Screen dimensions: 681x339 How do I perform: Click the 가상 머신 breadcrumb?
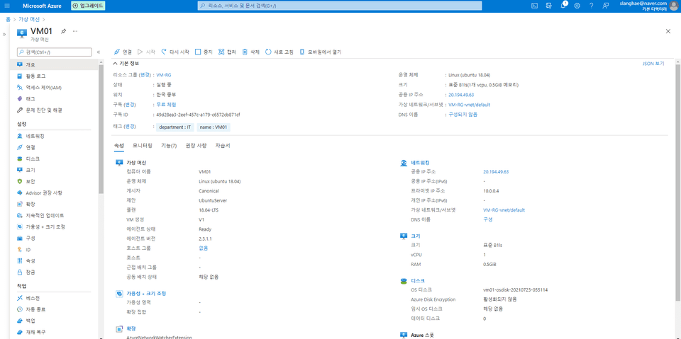(x=29, y=20)
